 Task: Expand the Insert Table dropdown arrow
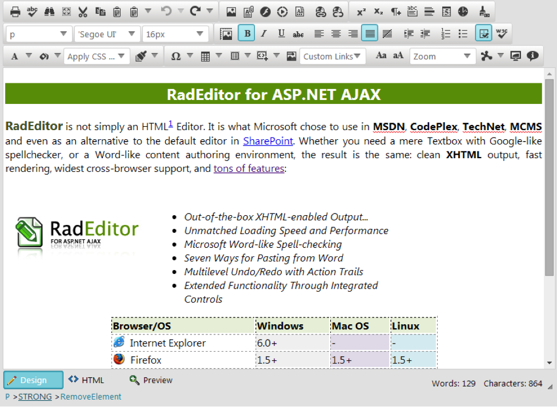tap(219, 56)
